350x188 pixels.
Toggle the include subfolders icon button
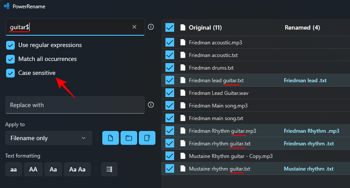tap(147, 138)
